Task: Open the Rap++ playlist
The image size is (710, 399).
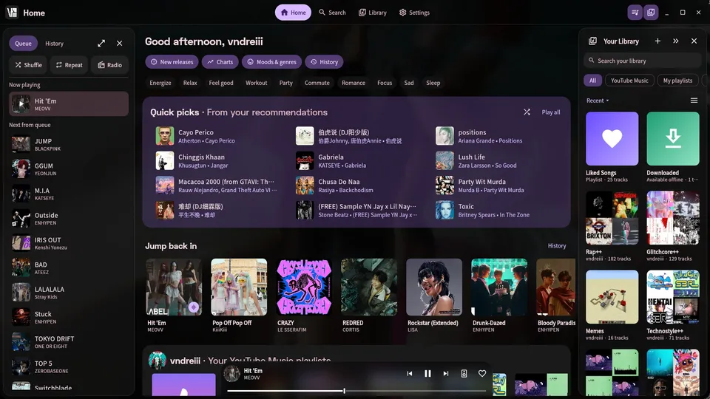Action: pyautogui.click(x=612, y=226)
